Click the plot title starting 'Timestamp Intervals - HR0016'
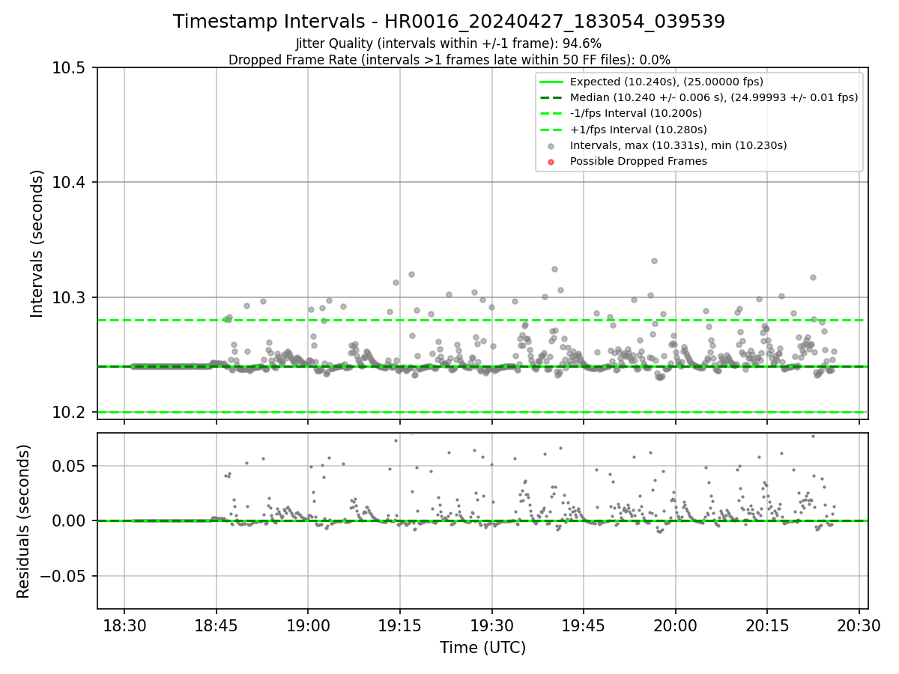This screenshot has height=674, width=899. point(449,22)
